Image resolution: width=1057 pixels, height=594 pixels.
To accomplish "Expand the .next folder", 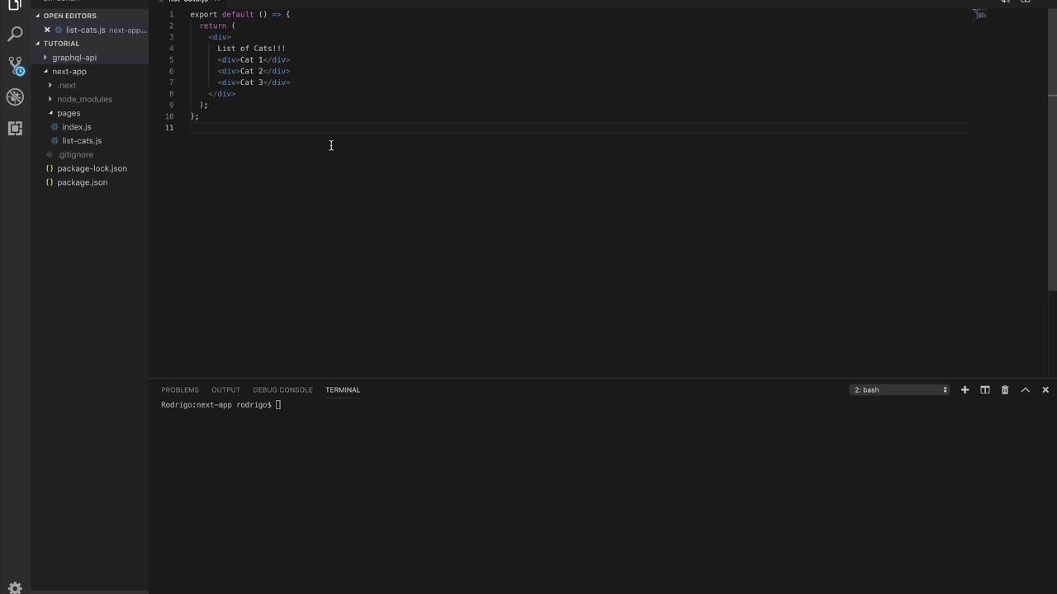I will click(67, 86).
